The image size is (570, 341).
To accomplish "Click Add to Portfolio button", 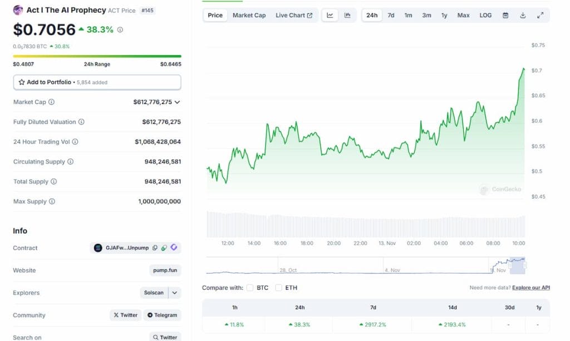I will tap(97, 82).
